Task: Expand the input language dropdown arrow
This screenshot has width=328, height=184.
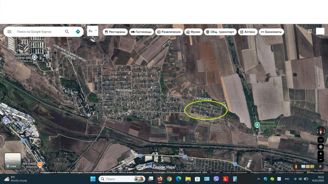Action: [96, 30]
